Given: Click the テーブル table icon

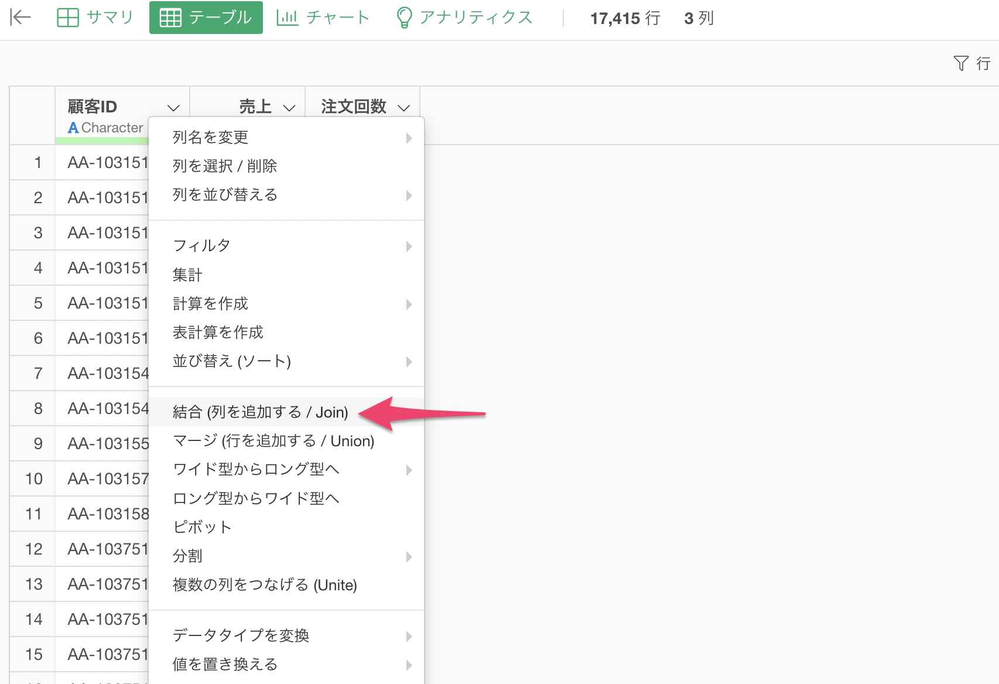Looking at the screenshot, I should click(170, 18).
